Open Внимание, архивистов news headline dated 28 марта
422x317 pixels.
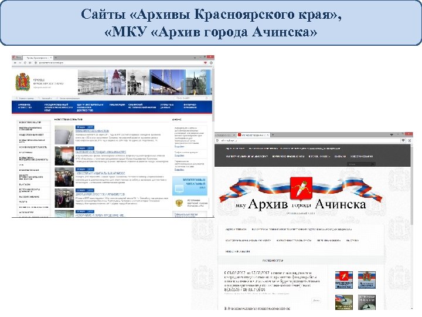pyautogui.click(x=93, y=131)
